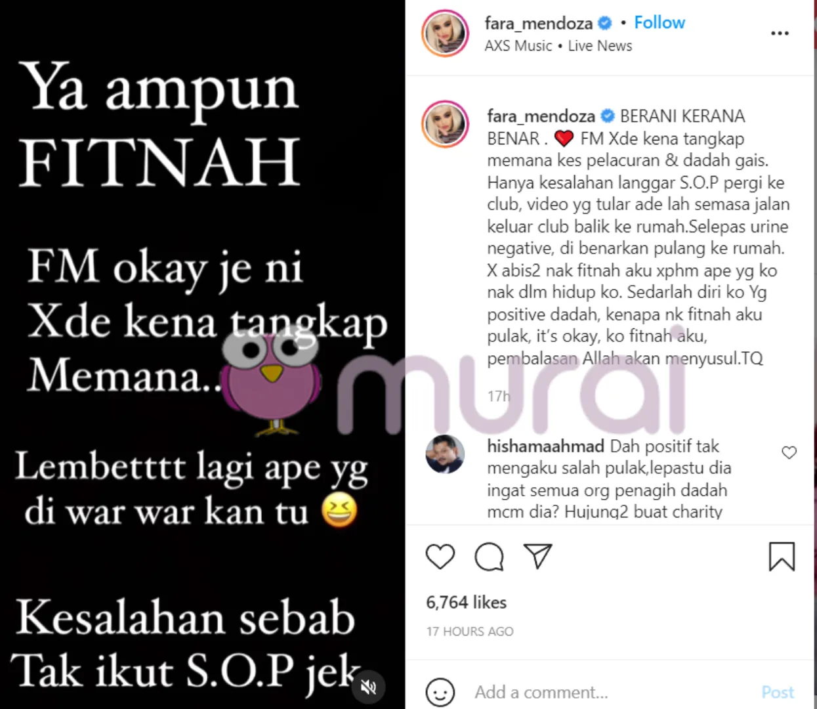Open fara_mendoza profile picture in header

pyautogui.click(x=446, y=33)
